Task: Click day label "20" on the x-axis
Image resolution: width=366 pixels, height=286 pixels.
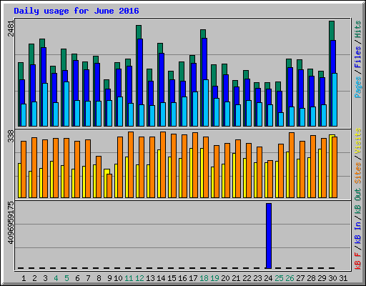Action: pyautogui.click(x=225, y=278)
